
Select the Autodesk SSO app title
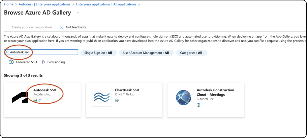[45, 90]
